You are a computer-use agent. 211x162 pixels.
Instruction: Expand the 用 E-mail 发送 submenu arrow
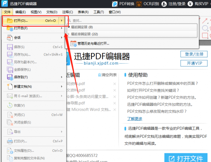(62, 96)
